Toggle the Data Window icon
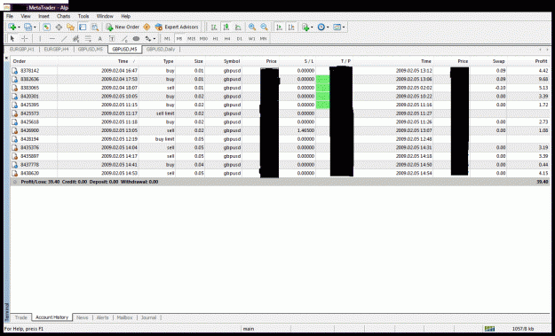This screenshot has height=336, width=555. click(x=59, y=27)
